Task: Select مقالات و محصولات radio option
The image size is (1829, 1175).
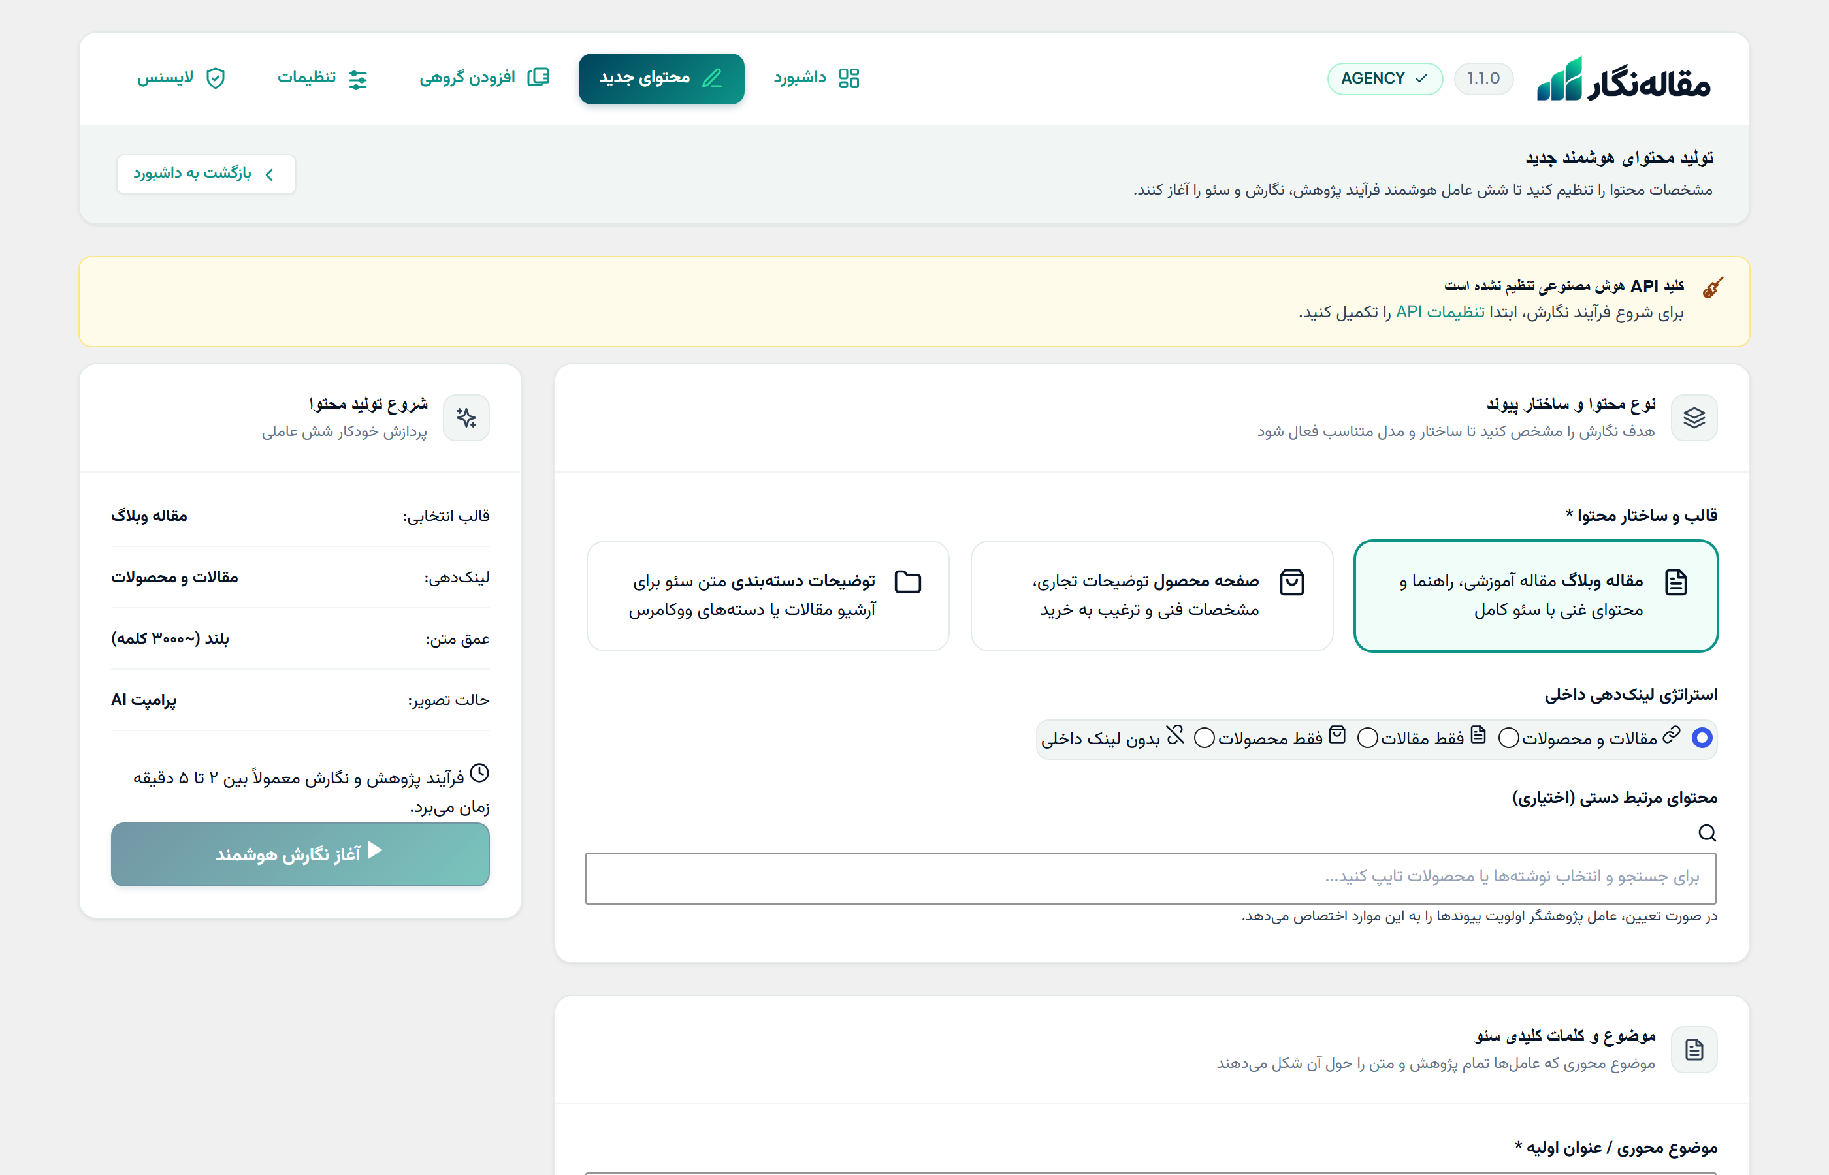Action: (1702, 738)
